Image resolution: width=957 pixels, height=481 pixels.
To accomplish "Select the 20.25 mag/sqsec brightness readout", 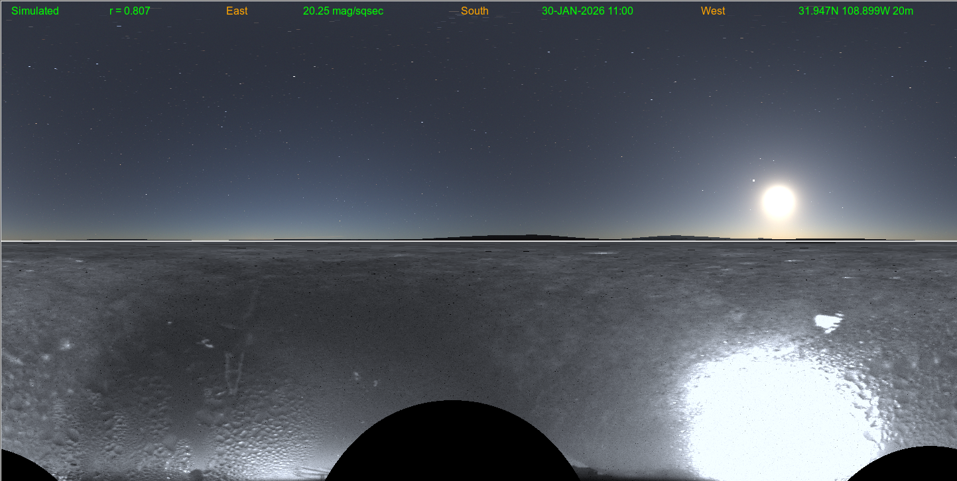I will point(343,11).
